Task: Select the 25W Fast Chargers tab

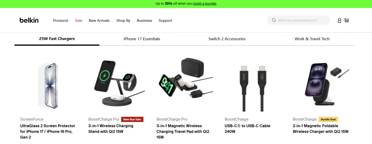Action: 57,39
